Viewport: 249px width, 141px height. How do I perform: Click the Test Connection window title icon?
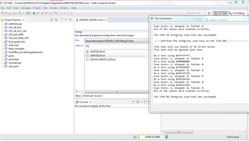pyautogui.click(x=152, y=18)
